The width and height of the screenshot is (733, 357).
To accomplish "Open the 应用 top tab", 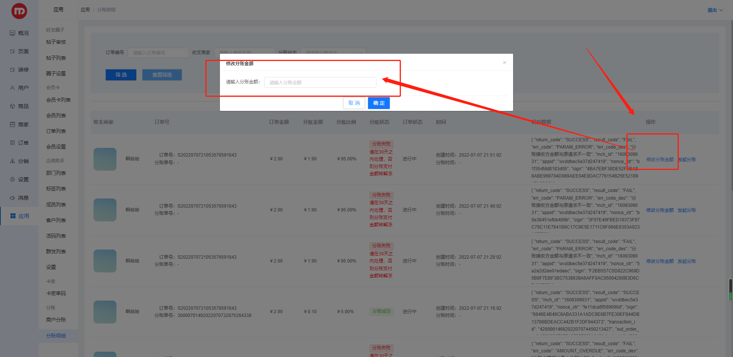I will 58,10.
